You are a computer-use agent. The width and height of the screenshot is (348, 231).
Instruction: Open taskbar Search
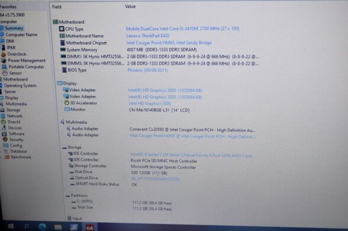26,226
